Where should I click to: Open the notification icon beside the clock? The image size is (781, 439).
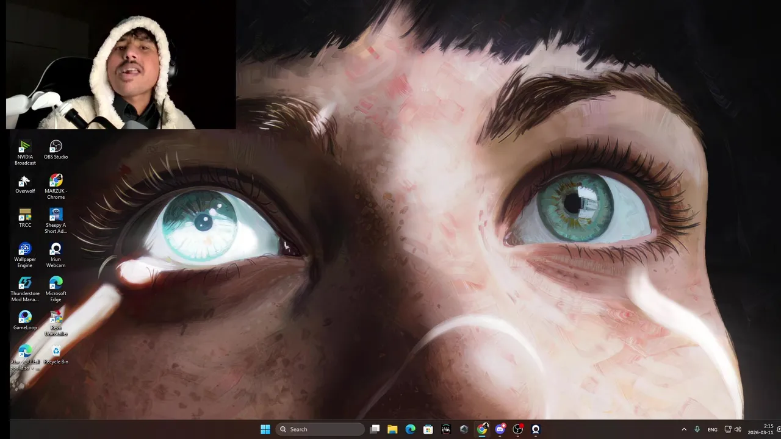point(779,429)
